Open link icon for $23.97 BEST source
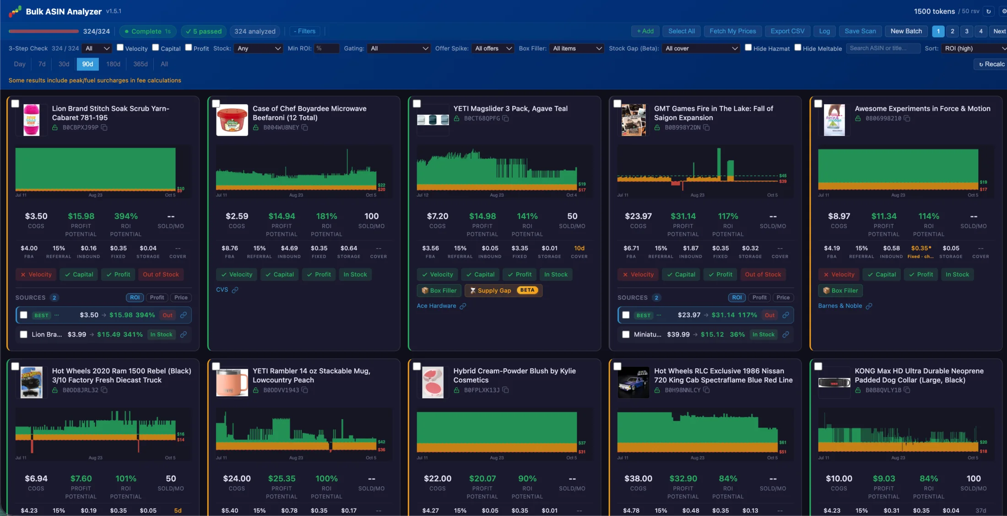Viewport: 1007px width, 516px height. click(785, 315)
